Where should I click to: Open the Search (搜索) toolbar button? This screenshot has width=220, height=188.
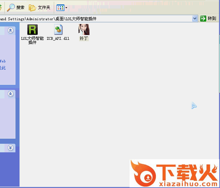click(16, 8)
